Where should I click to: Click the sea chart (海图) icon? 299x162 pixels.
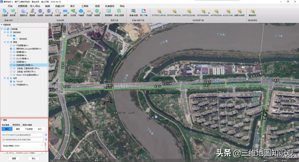click(x=65, y=11)
